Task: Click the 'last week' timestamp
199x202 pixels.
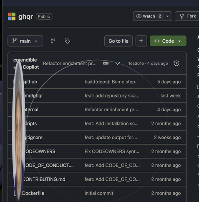Action: (x=171, y=96)
